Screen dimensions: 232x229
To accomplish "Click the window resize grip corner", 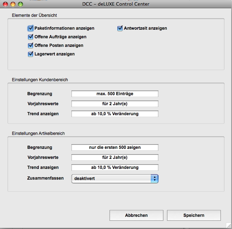I will 228,225.
